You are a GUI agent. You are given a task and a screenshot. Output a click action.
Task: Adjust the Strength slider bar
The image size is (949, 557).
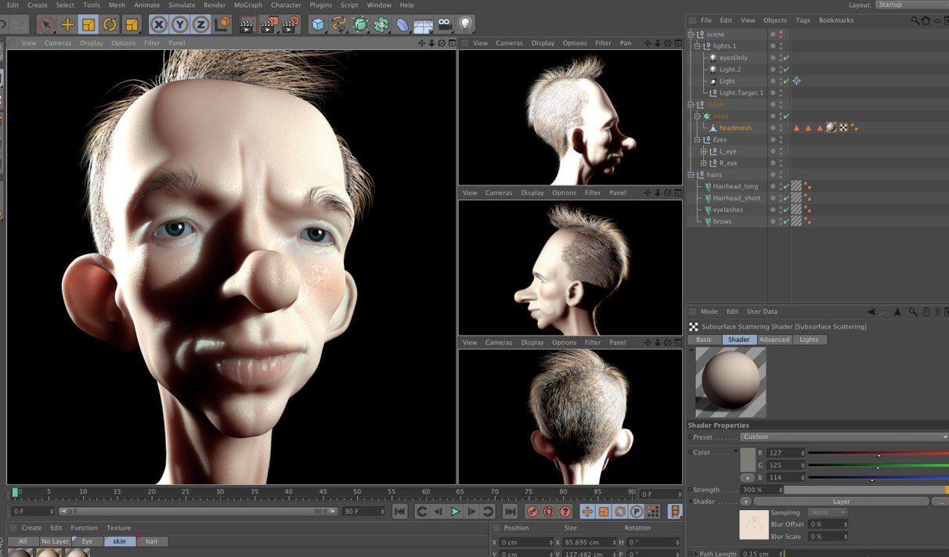(x=866, y=490)
